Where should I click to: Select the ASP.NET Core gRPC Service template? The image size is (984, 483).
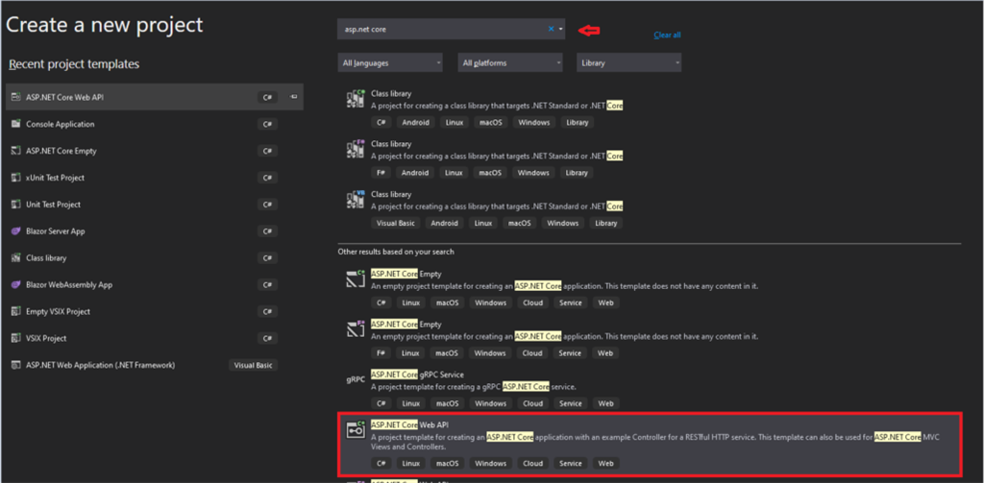(650, 390)
